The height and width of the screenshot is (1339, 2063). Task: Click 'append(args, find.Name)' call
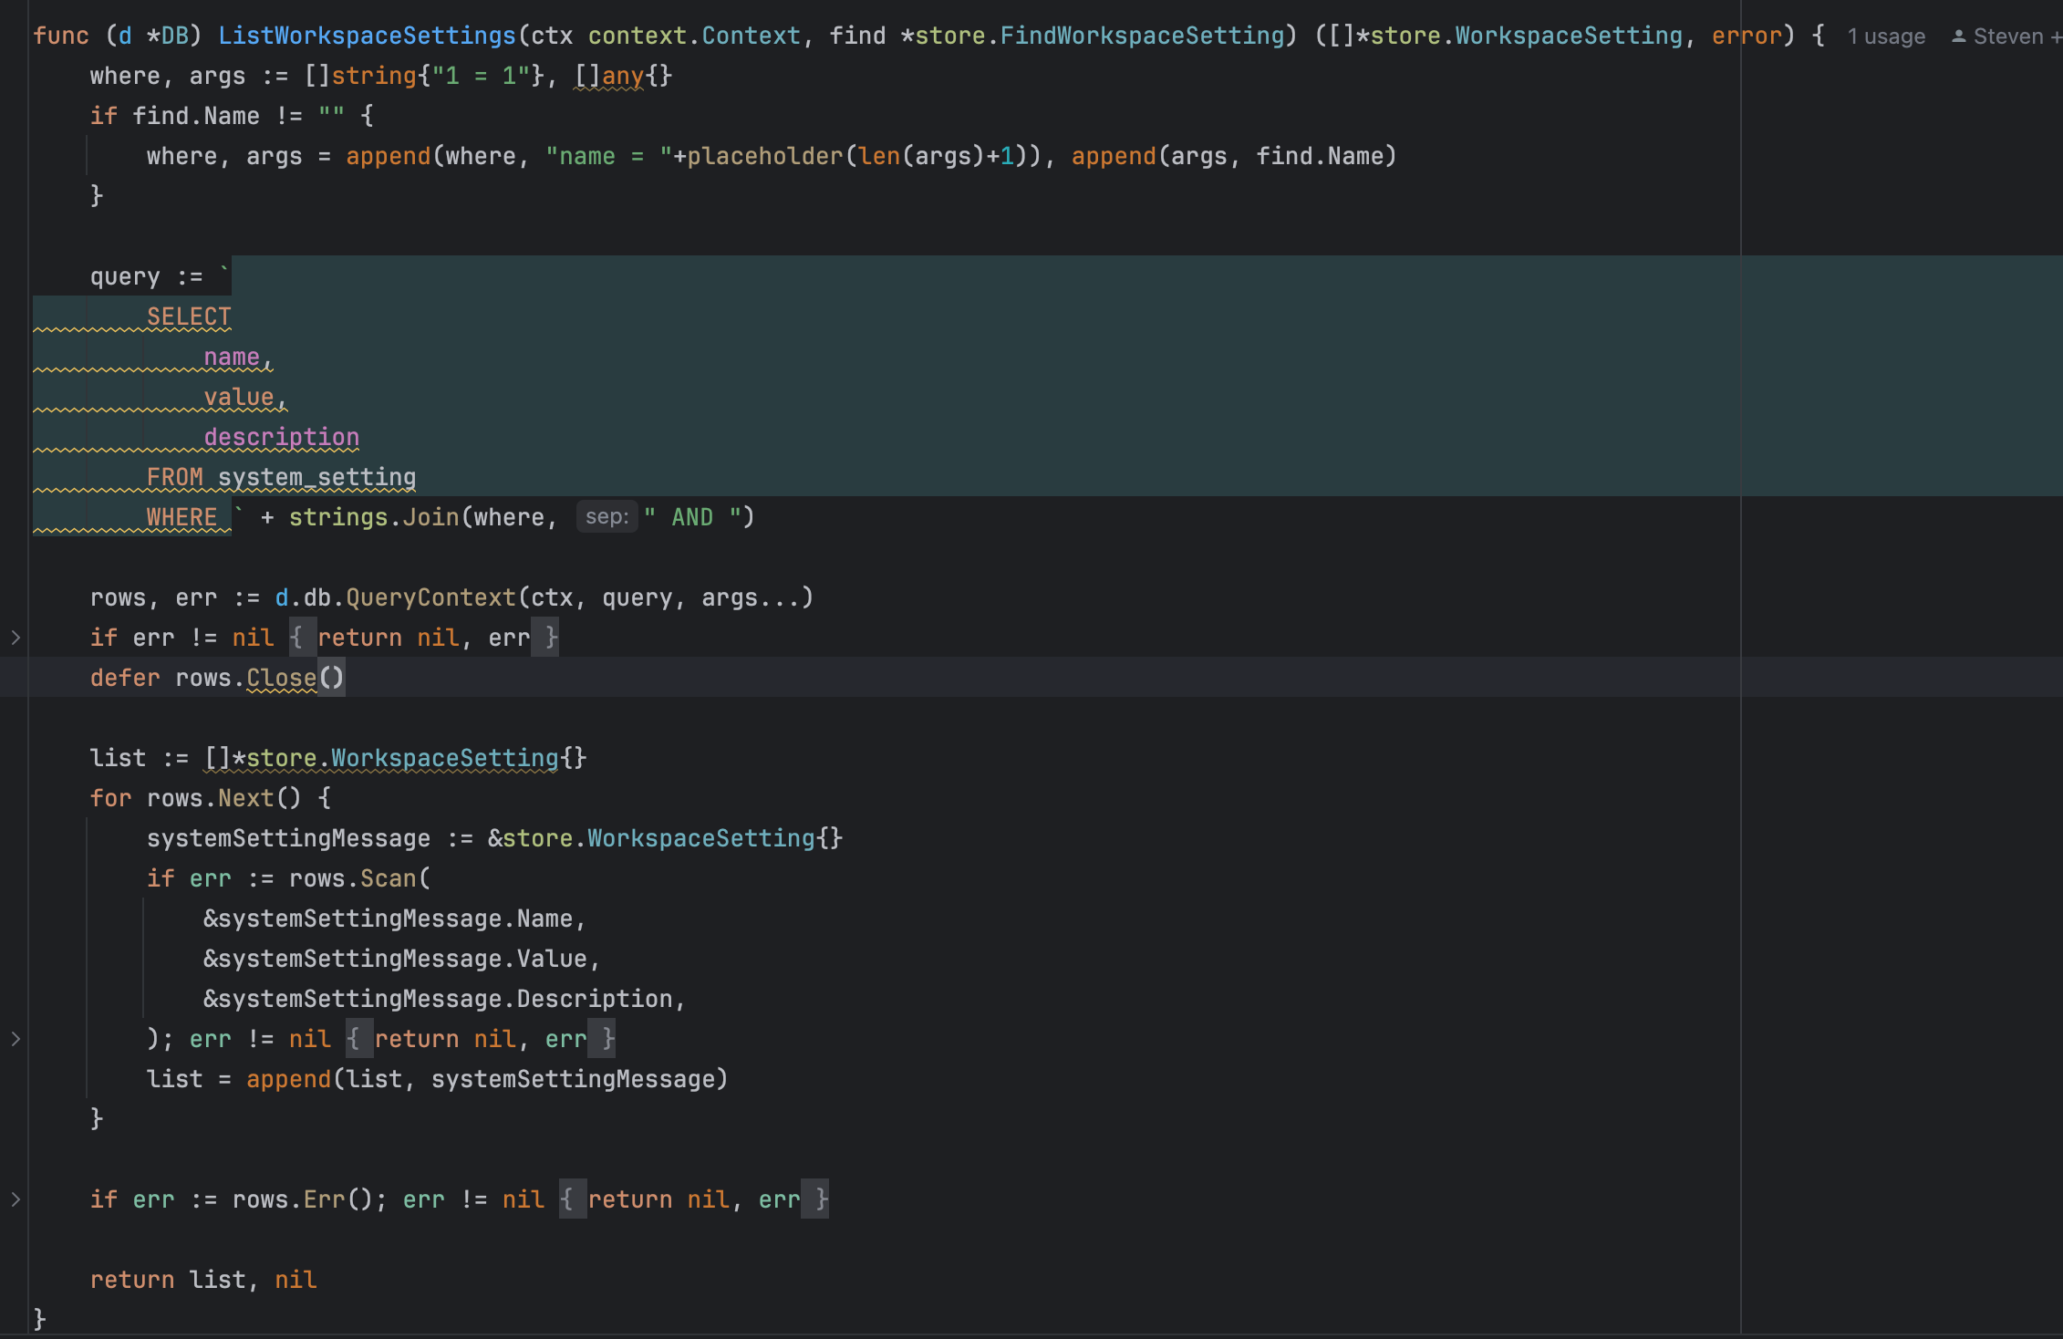pyautogui.click(x=1234, y=156)
